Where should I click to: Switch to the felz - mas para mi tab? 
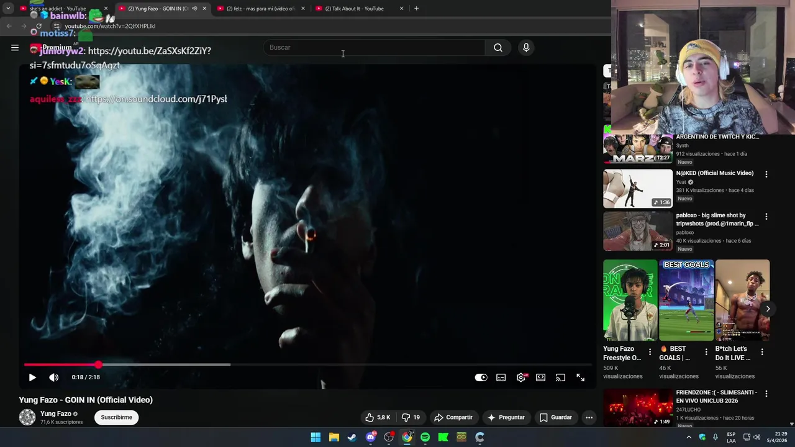click(x=261, y=9)
